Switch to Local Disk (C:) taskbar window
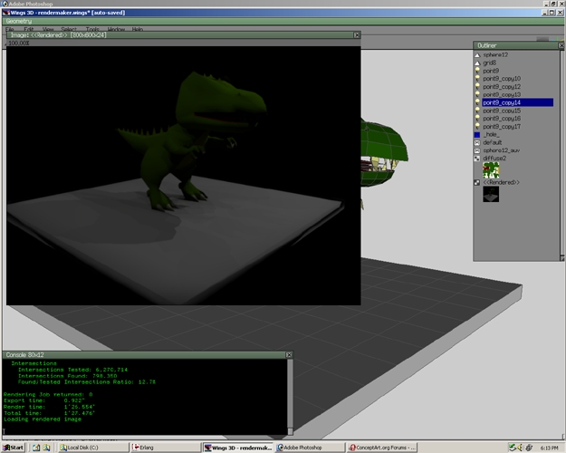Screen dimensions: 566x453 coord(93,448)
